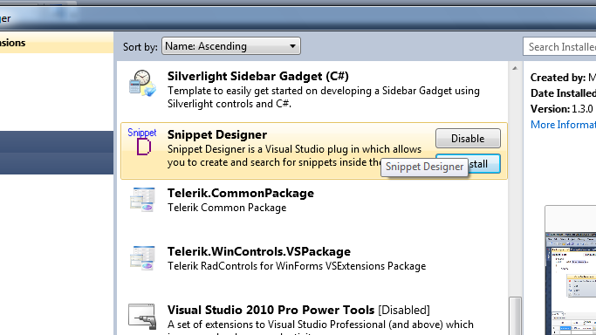This screenshot has height=335, width=596.
Task: Select the Telerik.CommonPackage title
Action: (241, 193)
